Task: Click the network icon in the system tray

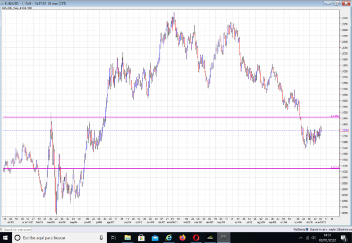Action: pos(308,238)
